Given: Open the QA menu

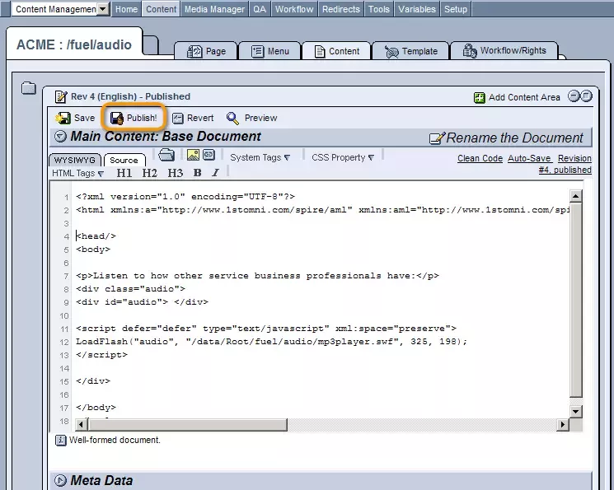Looking at the screenshot, I should tap(260, 9).
